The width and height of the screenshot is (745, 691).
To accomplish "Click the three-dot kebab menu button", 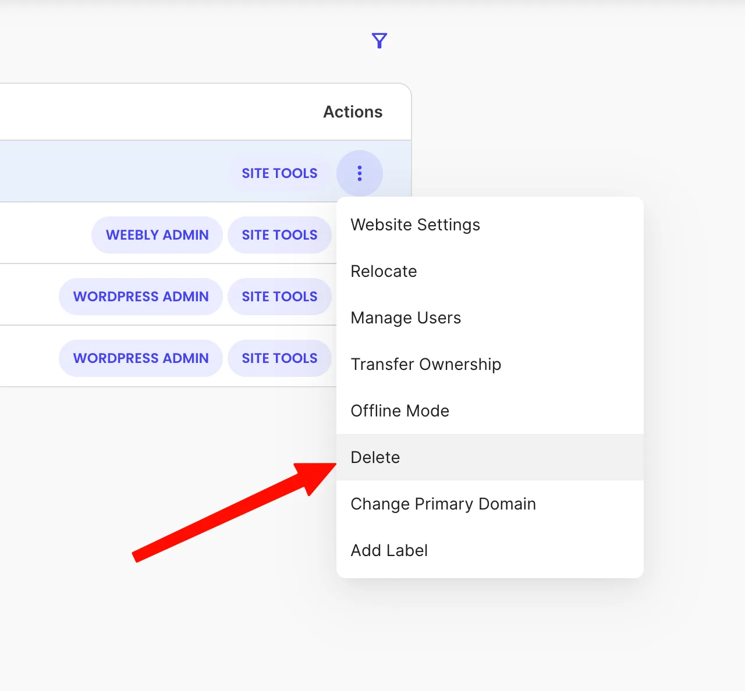I will pos(360,173).
